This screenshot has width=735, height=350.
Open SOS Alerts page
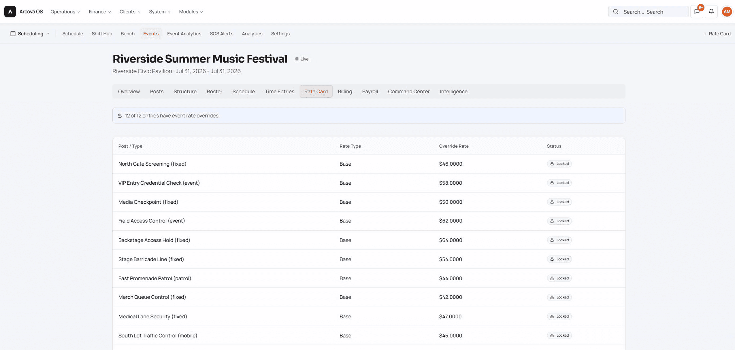(x=221, y=33)
